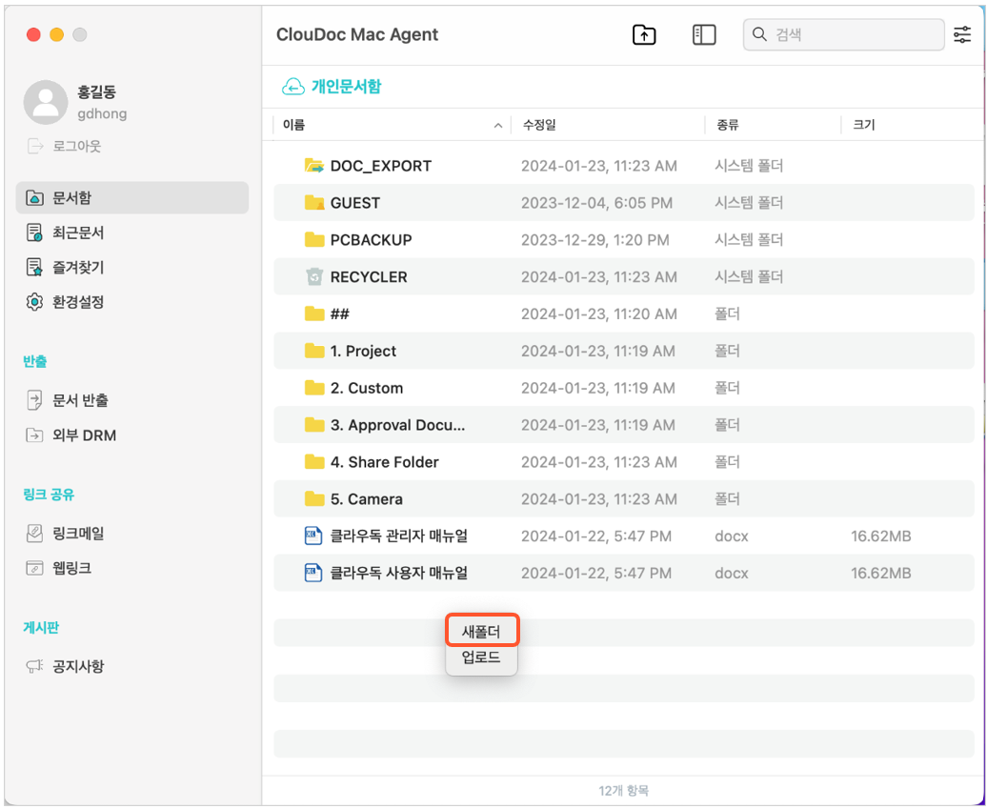The width and height of the screenshot is (987, 809).
Task: Click the 최근문서 sidebar icon
Action: tap(34, 233)
